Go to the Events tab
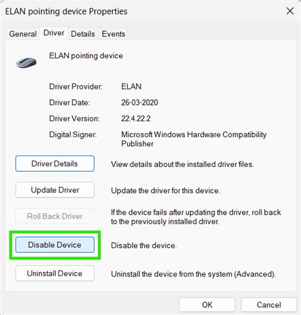 (x=113, y=34)
